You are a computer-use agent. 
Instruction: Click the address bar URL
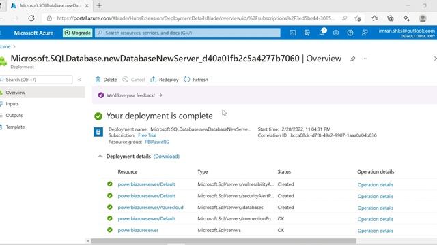(x=195, y=18)
